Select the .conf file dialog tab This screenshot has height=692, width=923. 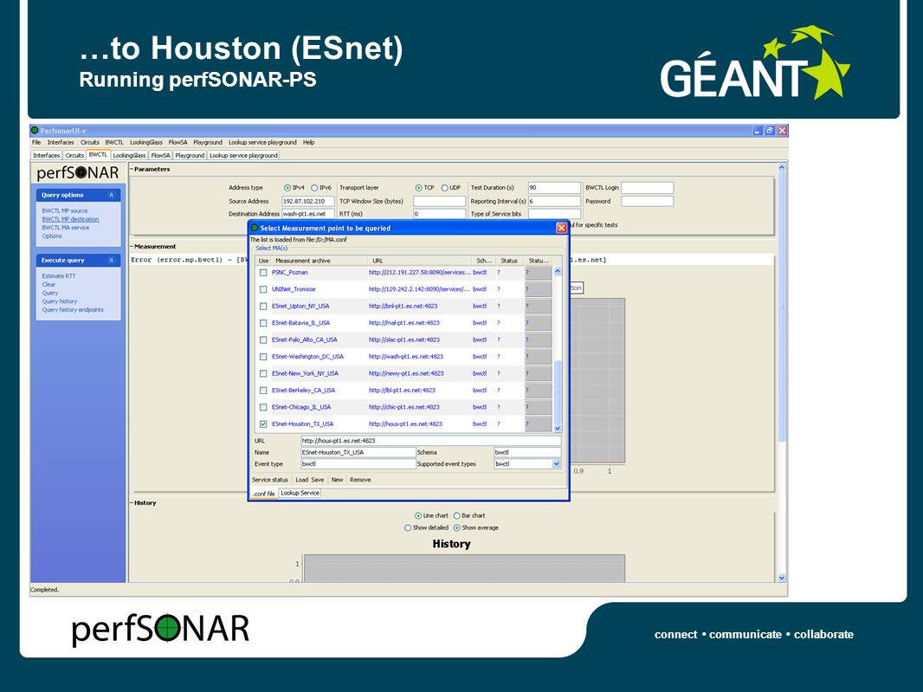point(264,494)
